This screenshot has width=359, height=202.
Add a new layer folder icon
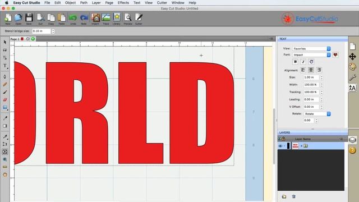coord(284,196)
